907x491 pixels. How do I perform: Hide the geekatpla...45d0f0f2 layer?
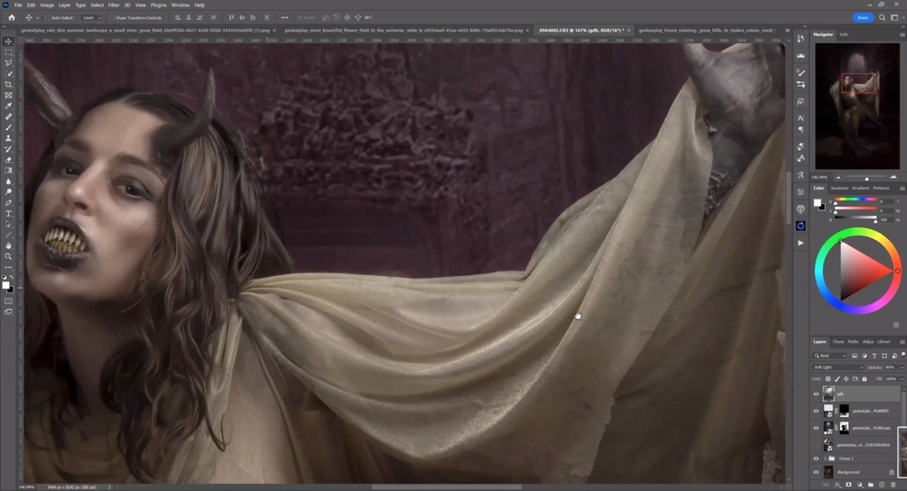point(816,411)
